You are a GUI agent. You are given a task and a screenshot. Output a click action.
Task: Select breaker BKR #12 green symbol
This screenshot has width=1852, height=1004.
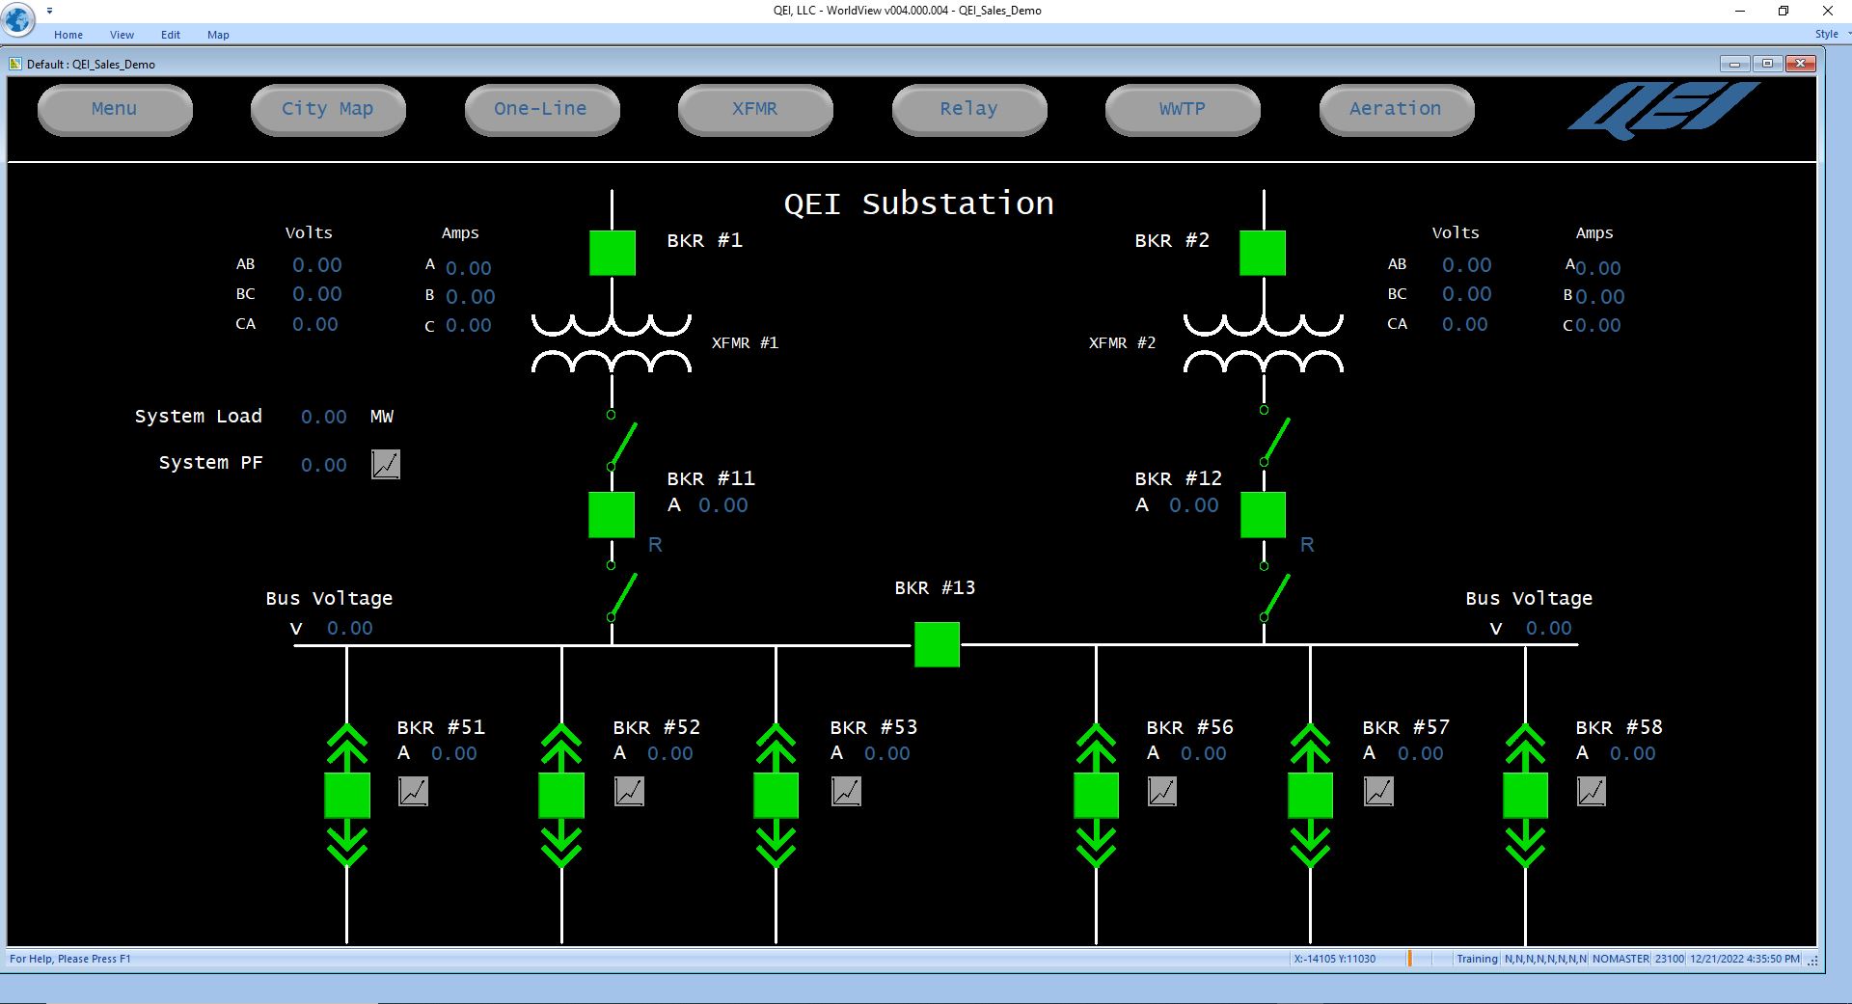(x=1263, y=515)
